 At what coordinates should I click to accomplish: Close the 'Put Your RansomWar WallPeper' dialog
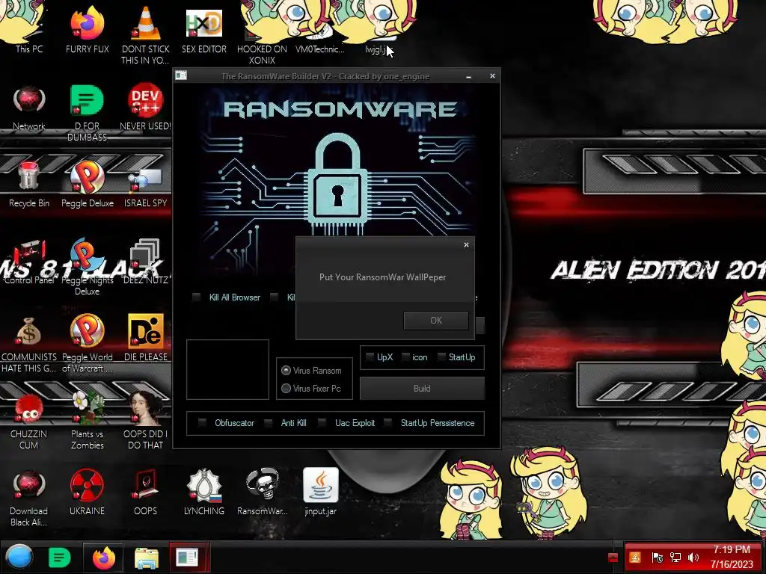[x=466, y=244]
